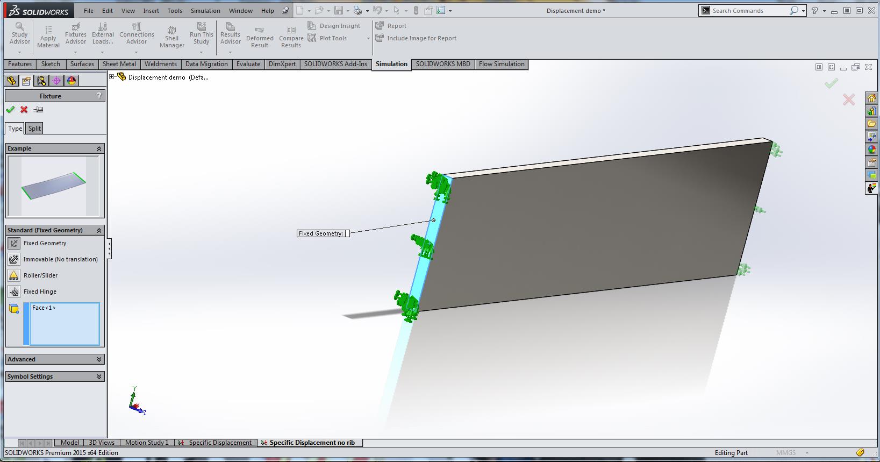Click the Study Advisor icon
This screenshot has height=462, width=880.
point(19,27)
